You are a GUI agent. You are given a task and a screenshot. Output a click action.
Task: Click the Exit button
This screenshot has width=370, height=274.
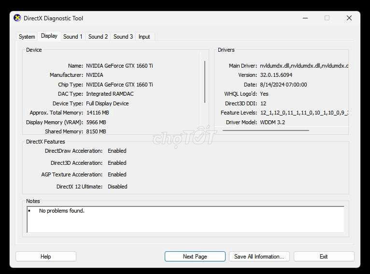[324, 257]
